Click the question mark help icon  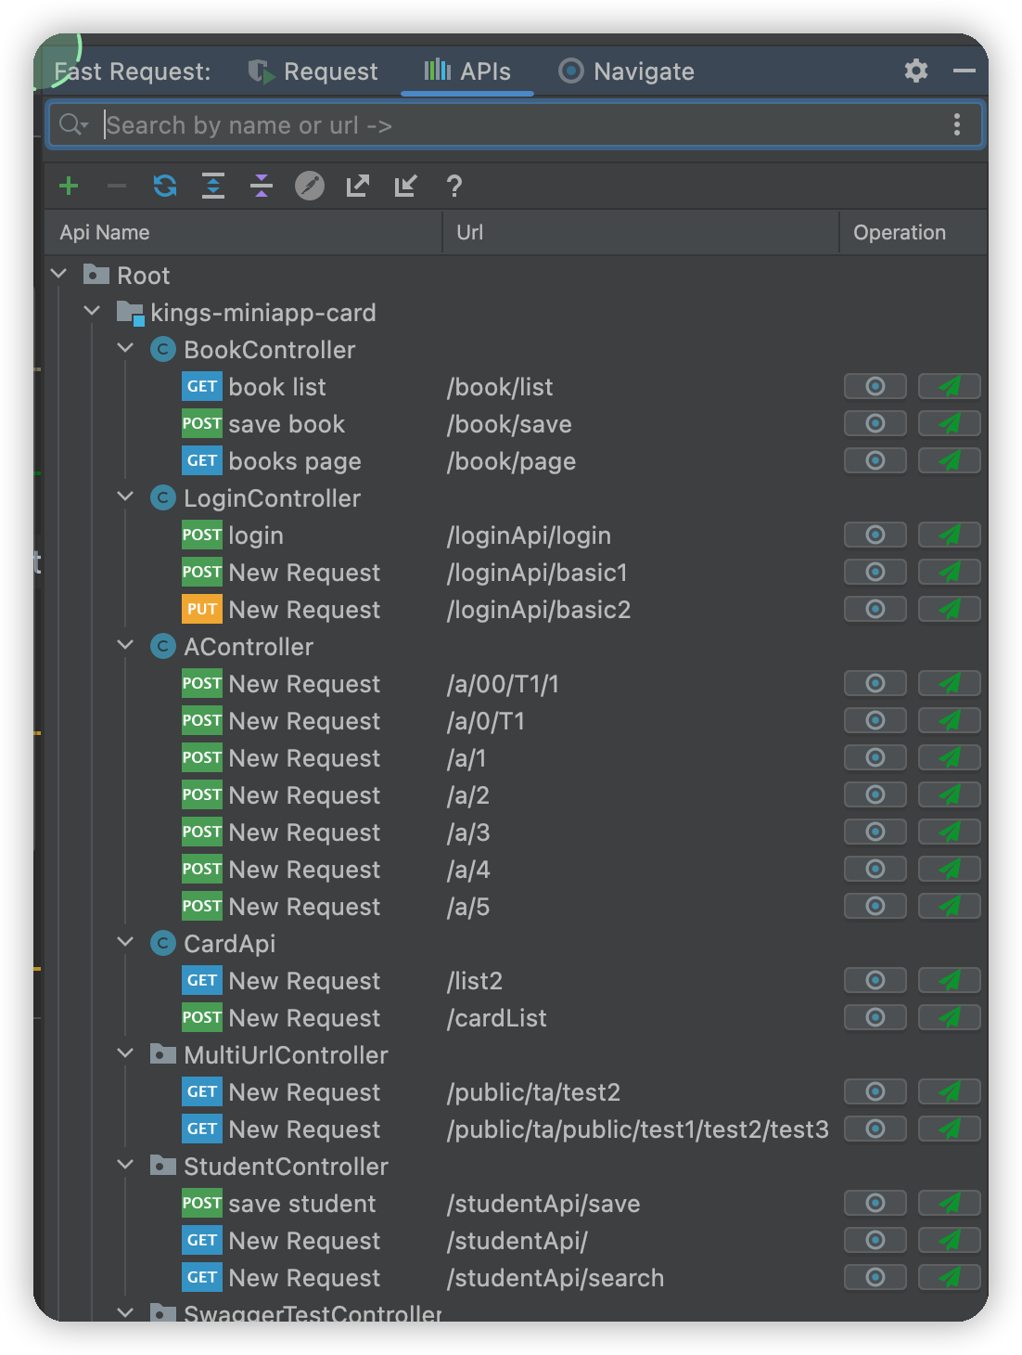coord(454,186)
